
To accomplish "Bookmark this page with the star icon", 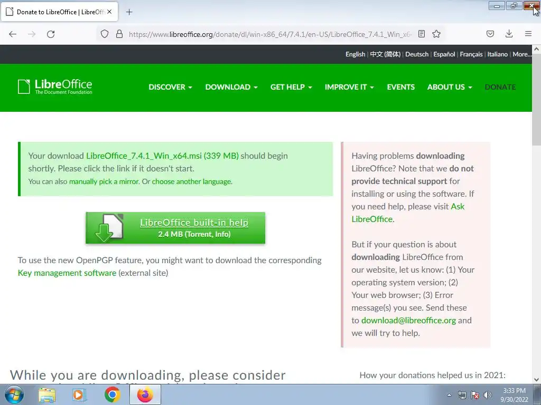I will click(436, 34).
